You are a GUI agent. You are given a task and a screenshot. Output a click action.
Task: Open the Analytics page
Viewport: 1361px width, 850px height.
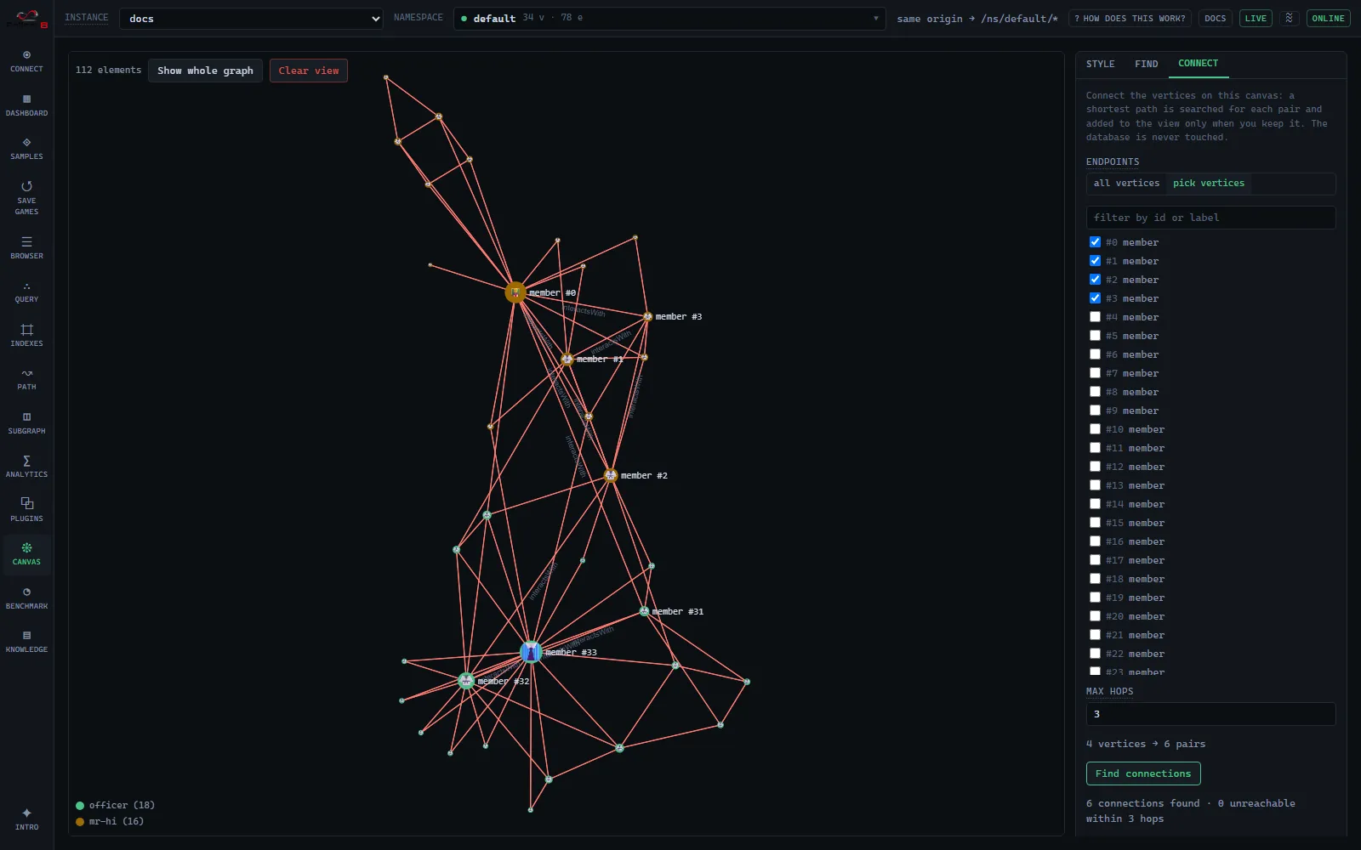[x=26, y=467]
